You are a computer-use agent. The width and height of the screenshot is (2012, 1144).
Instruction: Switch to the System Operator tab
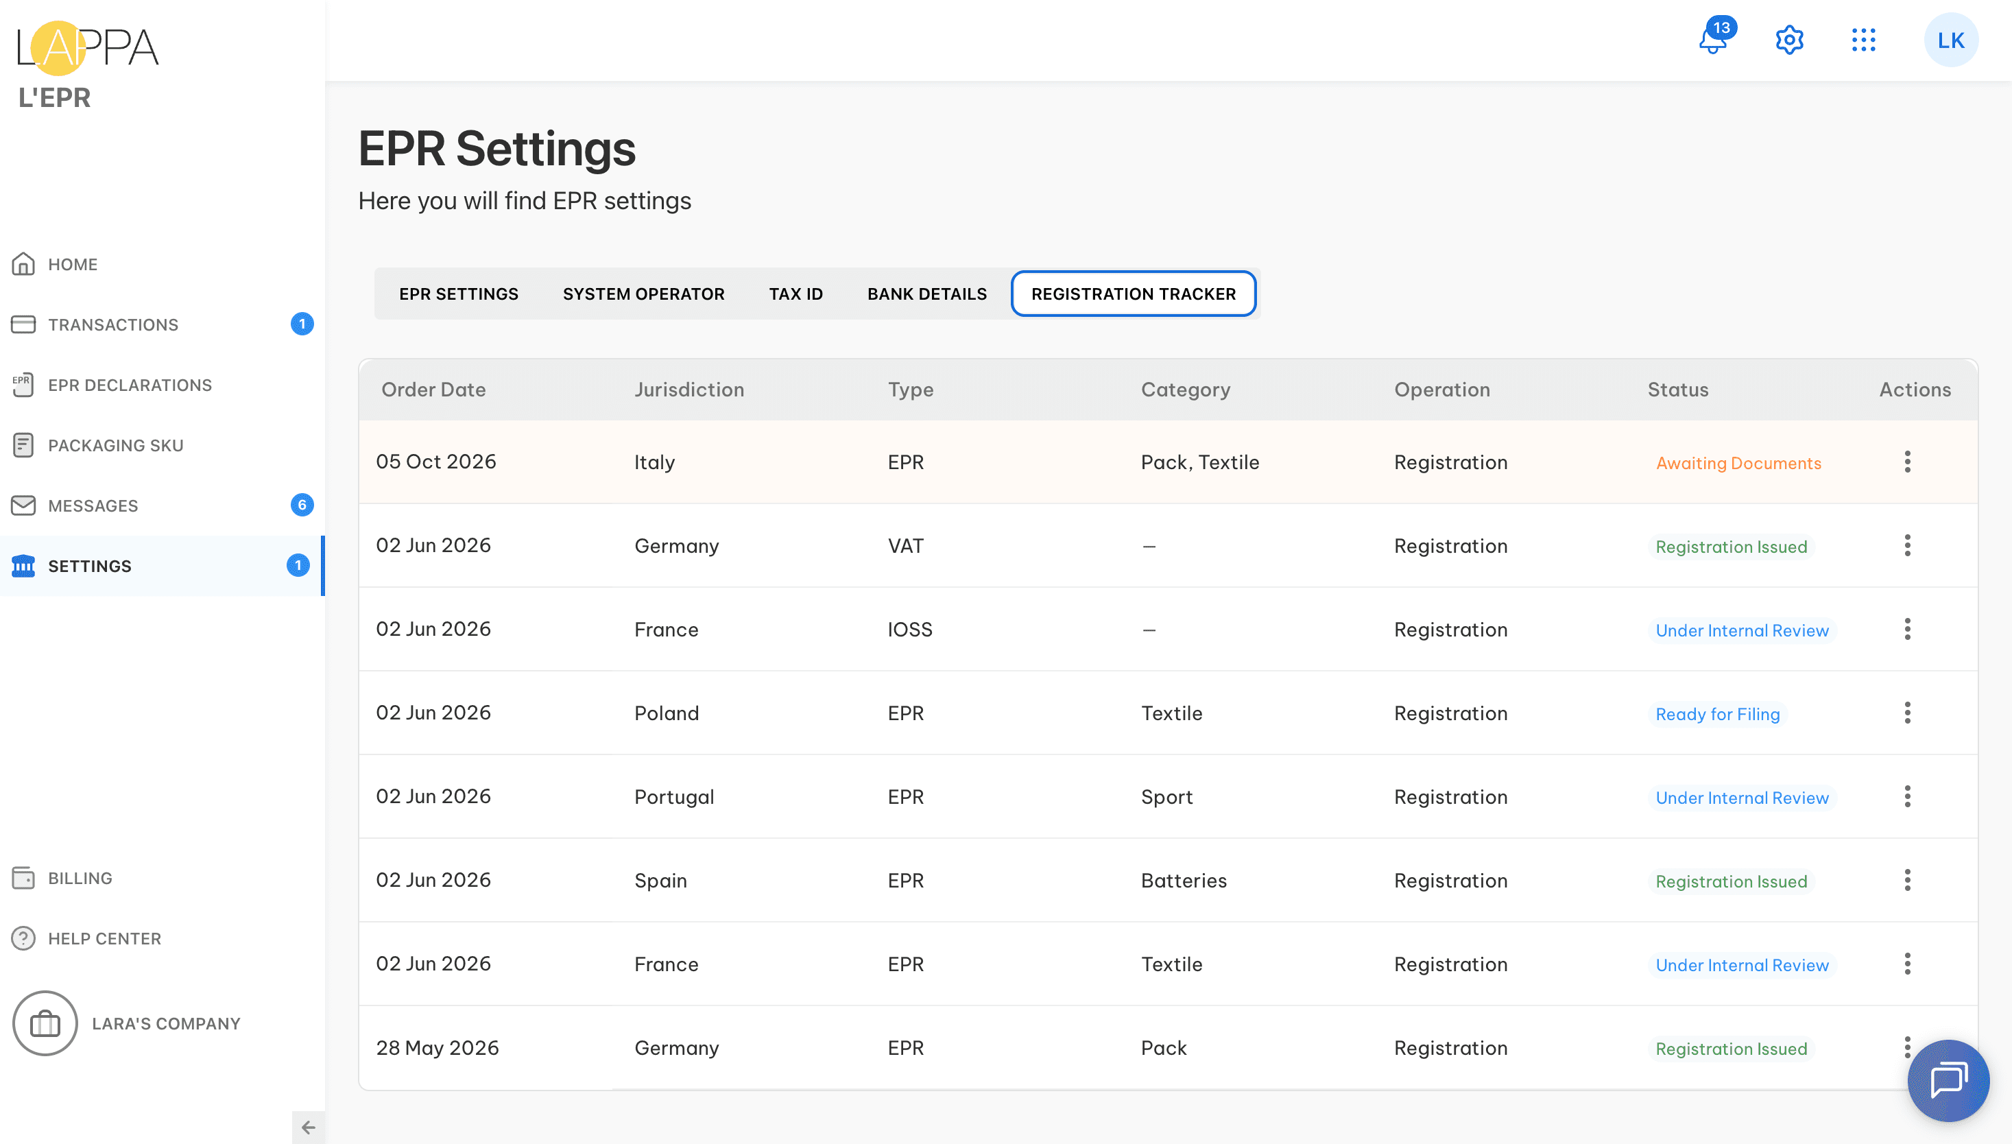click(x=643, y=294)
